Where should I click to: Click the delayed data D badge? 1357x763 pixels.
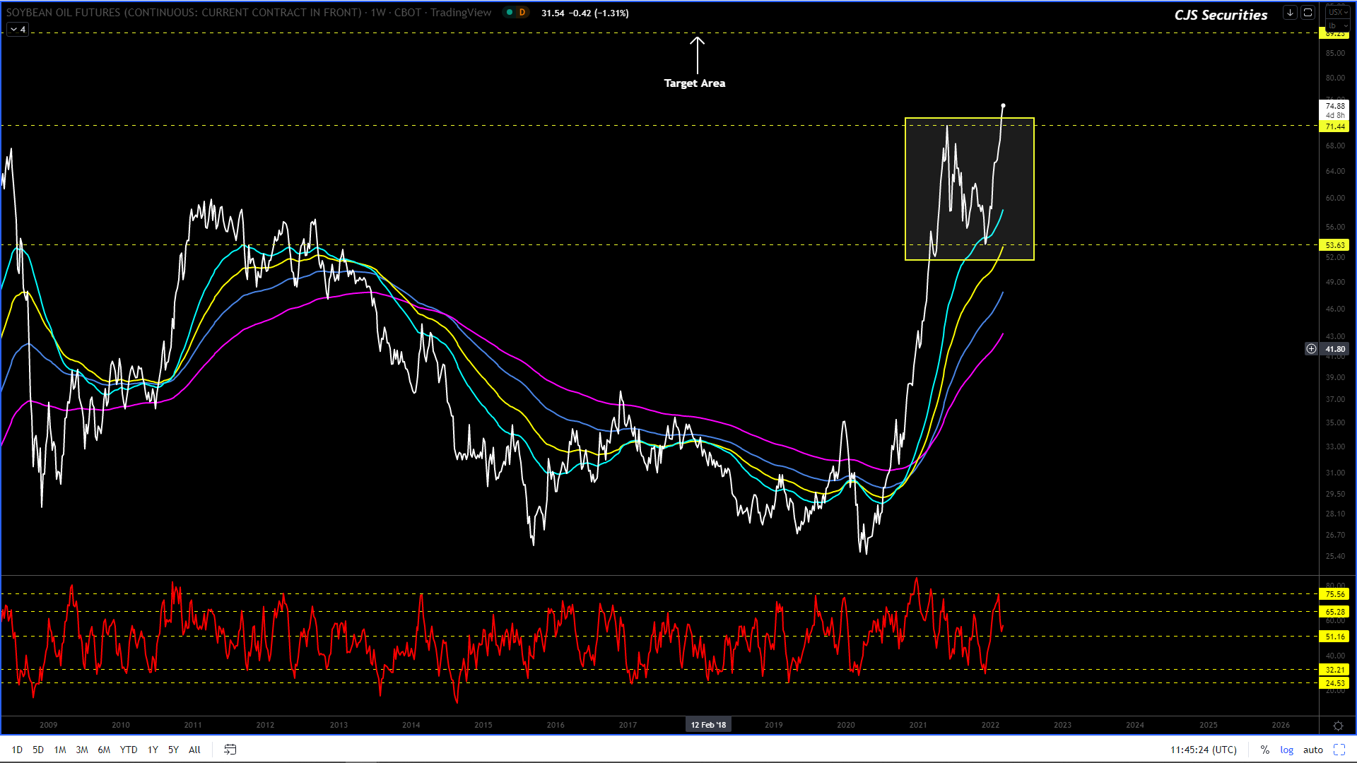coord(522,13)
